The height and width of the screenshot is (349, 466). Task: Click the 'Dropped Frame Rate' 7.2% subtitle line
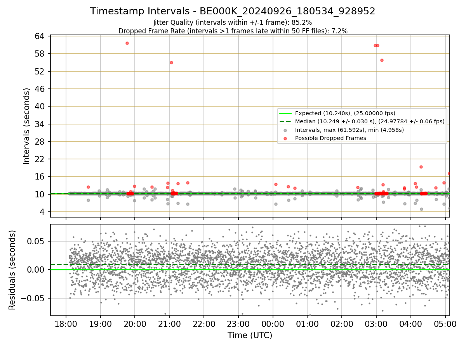click(233, 31)
